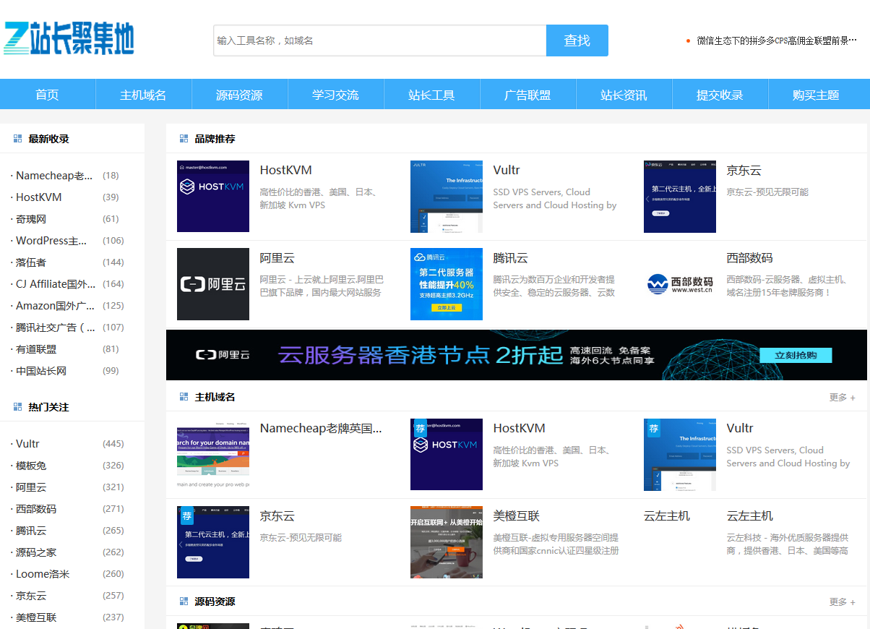The width and height of the screenshot is (870, 629).
Task: Open 有道联盟 sidebar entry
Action: (x=36, y=349)
